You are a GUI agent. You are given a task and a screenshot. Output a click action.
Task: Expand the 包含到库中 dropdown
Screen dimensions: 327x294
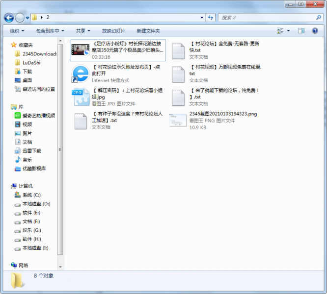click(50, 31)
